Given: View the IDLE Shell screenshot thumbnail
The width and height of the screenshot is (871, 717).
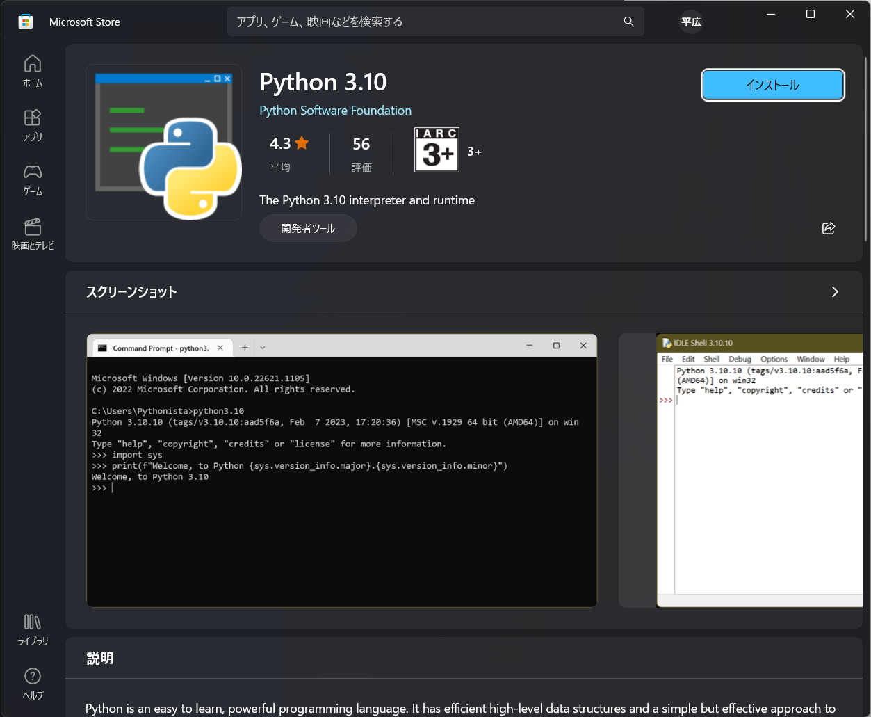Looking at the screenshot, I should pyautogui.click(x=763, y=471).
